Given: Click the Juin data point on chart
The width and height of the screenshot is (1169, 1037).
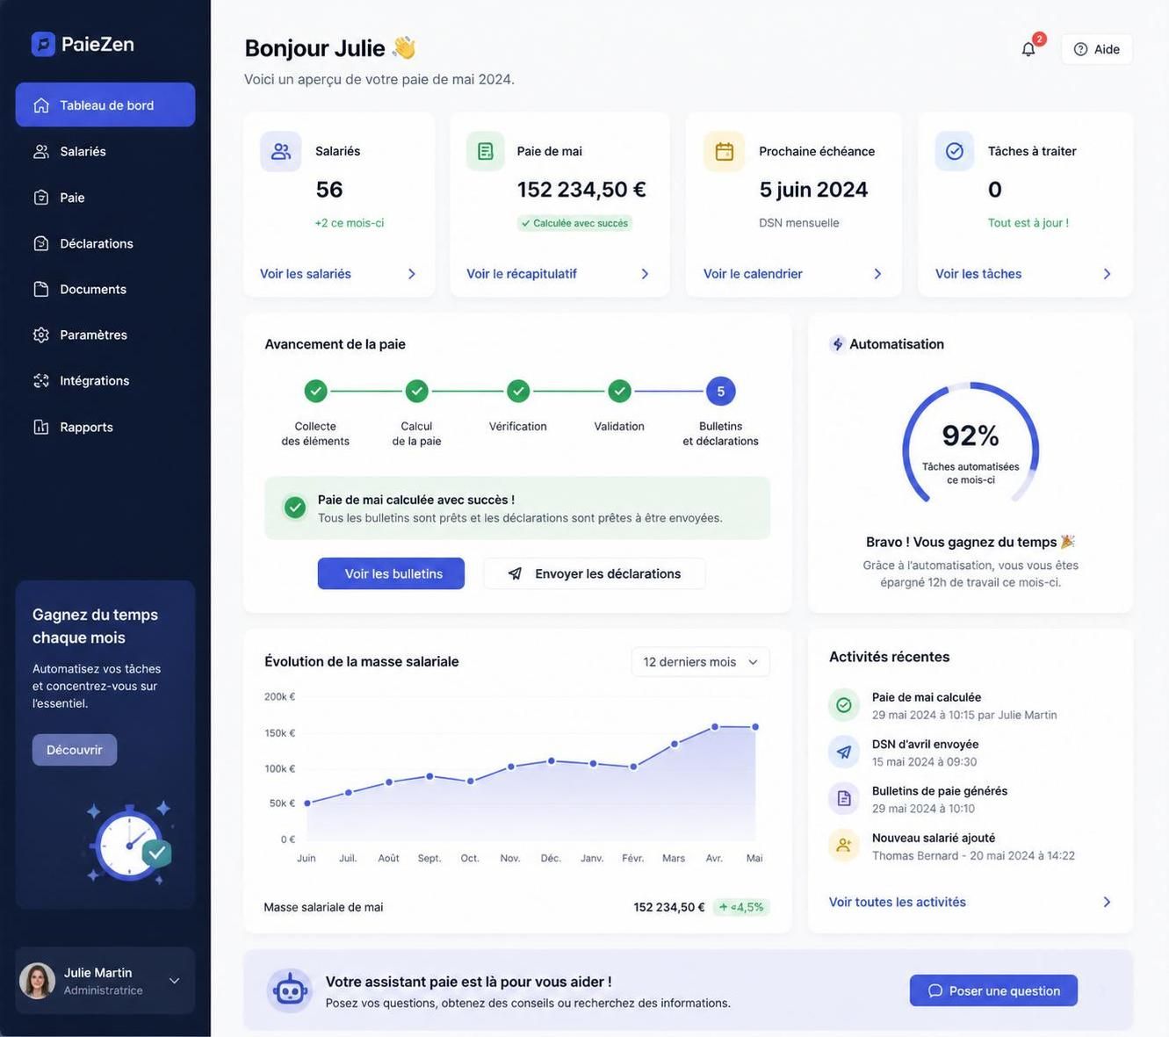Looking at the screenshot, I should 307,803.
